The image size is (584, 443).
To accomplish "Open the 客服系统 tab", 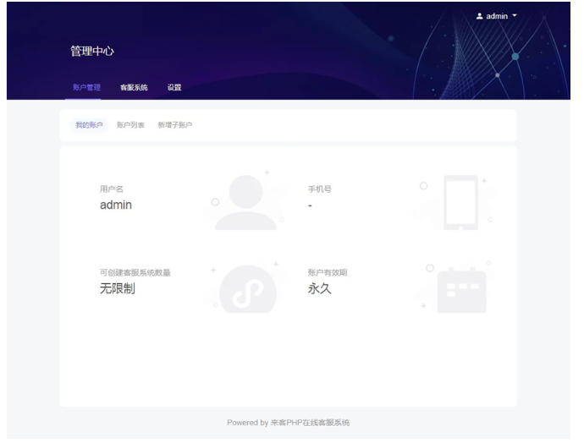I will click(x=134, y=87).
